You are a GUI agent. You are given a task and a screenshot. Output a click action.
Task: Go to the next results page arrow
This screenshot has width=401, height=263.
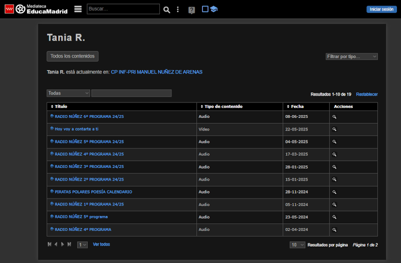tap(63, 244)
